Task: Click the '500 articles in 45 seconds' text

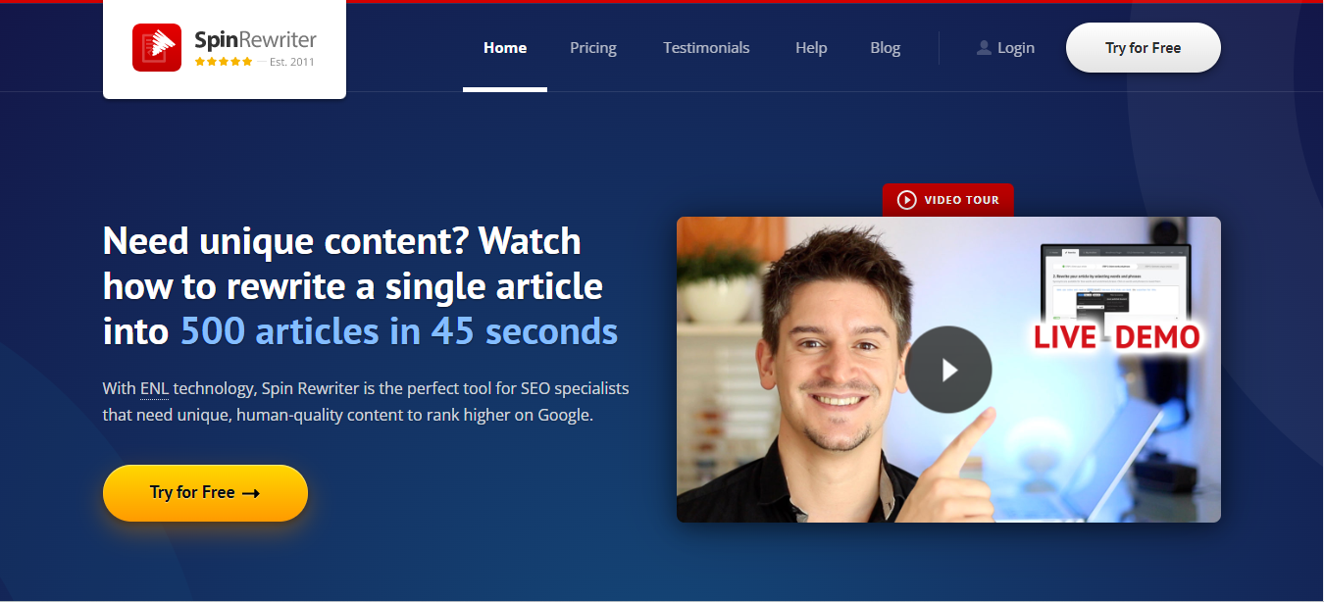Action: pyautogui.click(x=399, y=331)
